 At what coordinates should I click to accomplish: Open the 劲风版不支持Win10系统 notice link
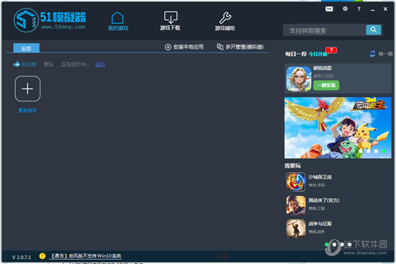(86, 256)
